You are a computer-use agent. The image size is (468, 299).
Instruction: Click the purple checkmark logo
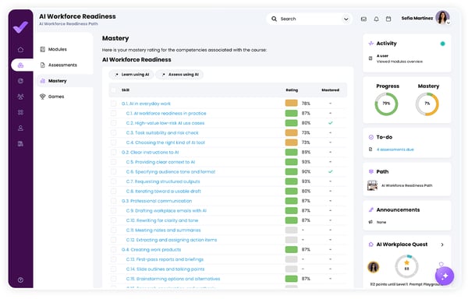20,27
